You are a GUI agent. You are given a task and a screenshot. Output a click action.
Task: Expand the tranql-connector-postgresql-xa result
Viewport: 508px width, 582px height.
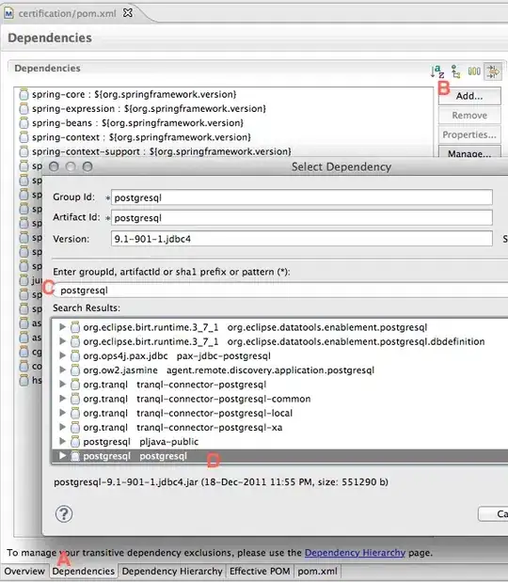coord(62,427)
